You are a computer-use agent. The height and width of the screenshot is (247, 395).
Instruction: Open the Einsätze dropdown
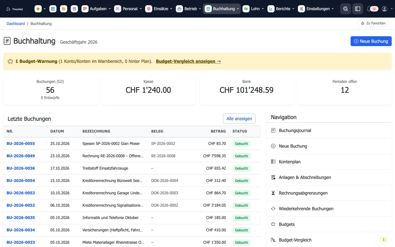pyautogui.click(x=159, y=9)
